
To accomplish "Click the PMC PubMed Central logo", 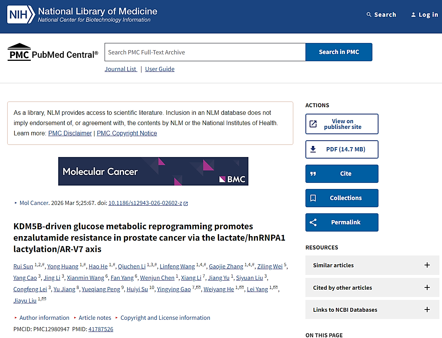I will coord(52,52).
